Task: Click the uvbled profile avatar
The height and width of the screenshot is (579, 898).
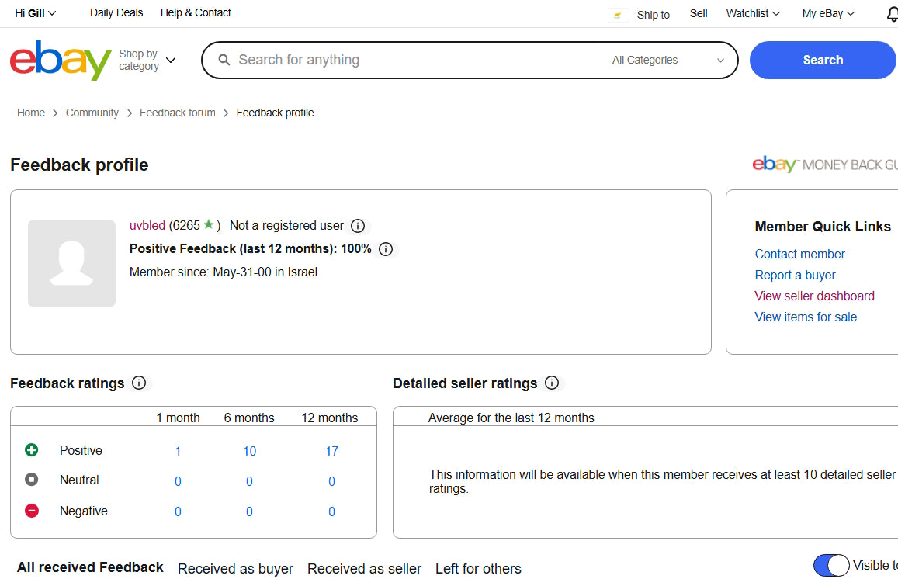Action: (71, 263)
